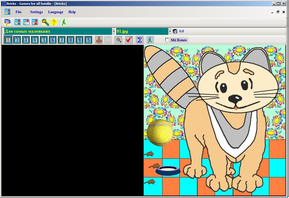Select difficulty level 1 button

point(8,40)
